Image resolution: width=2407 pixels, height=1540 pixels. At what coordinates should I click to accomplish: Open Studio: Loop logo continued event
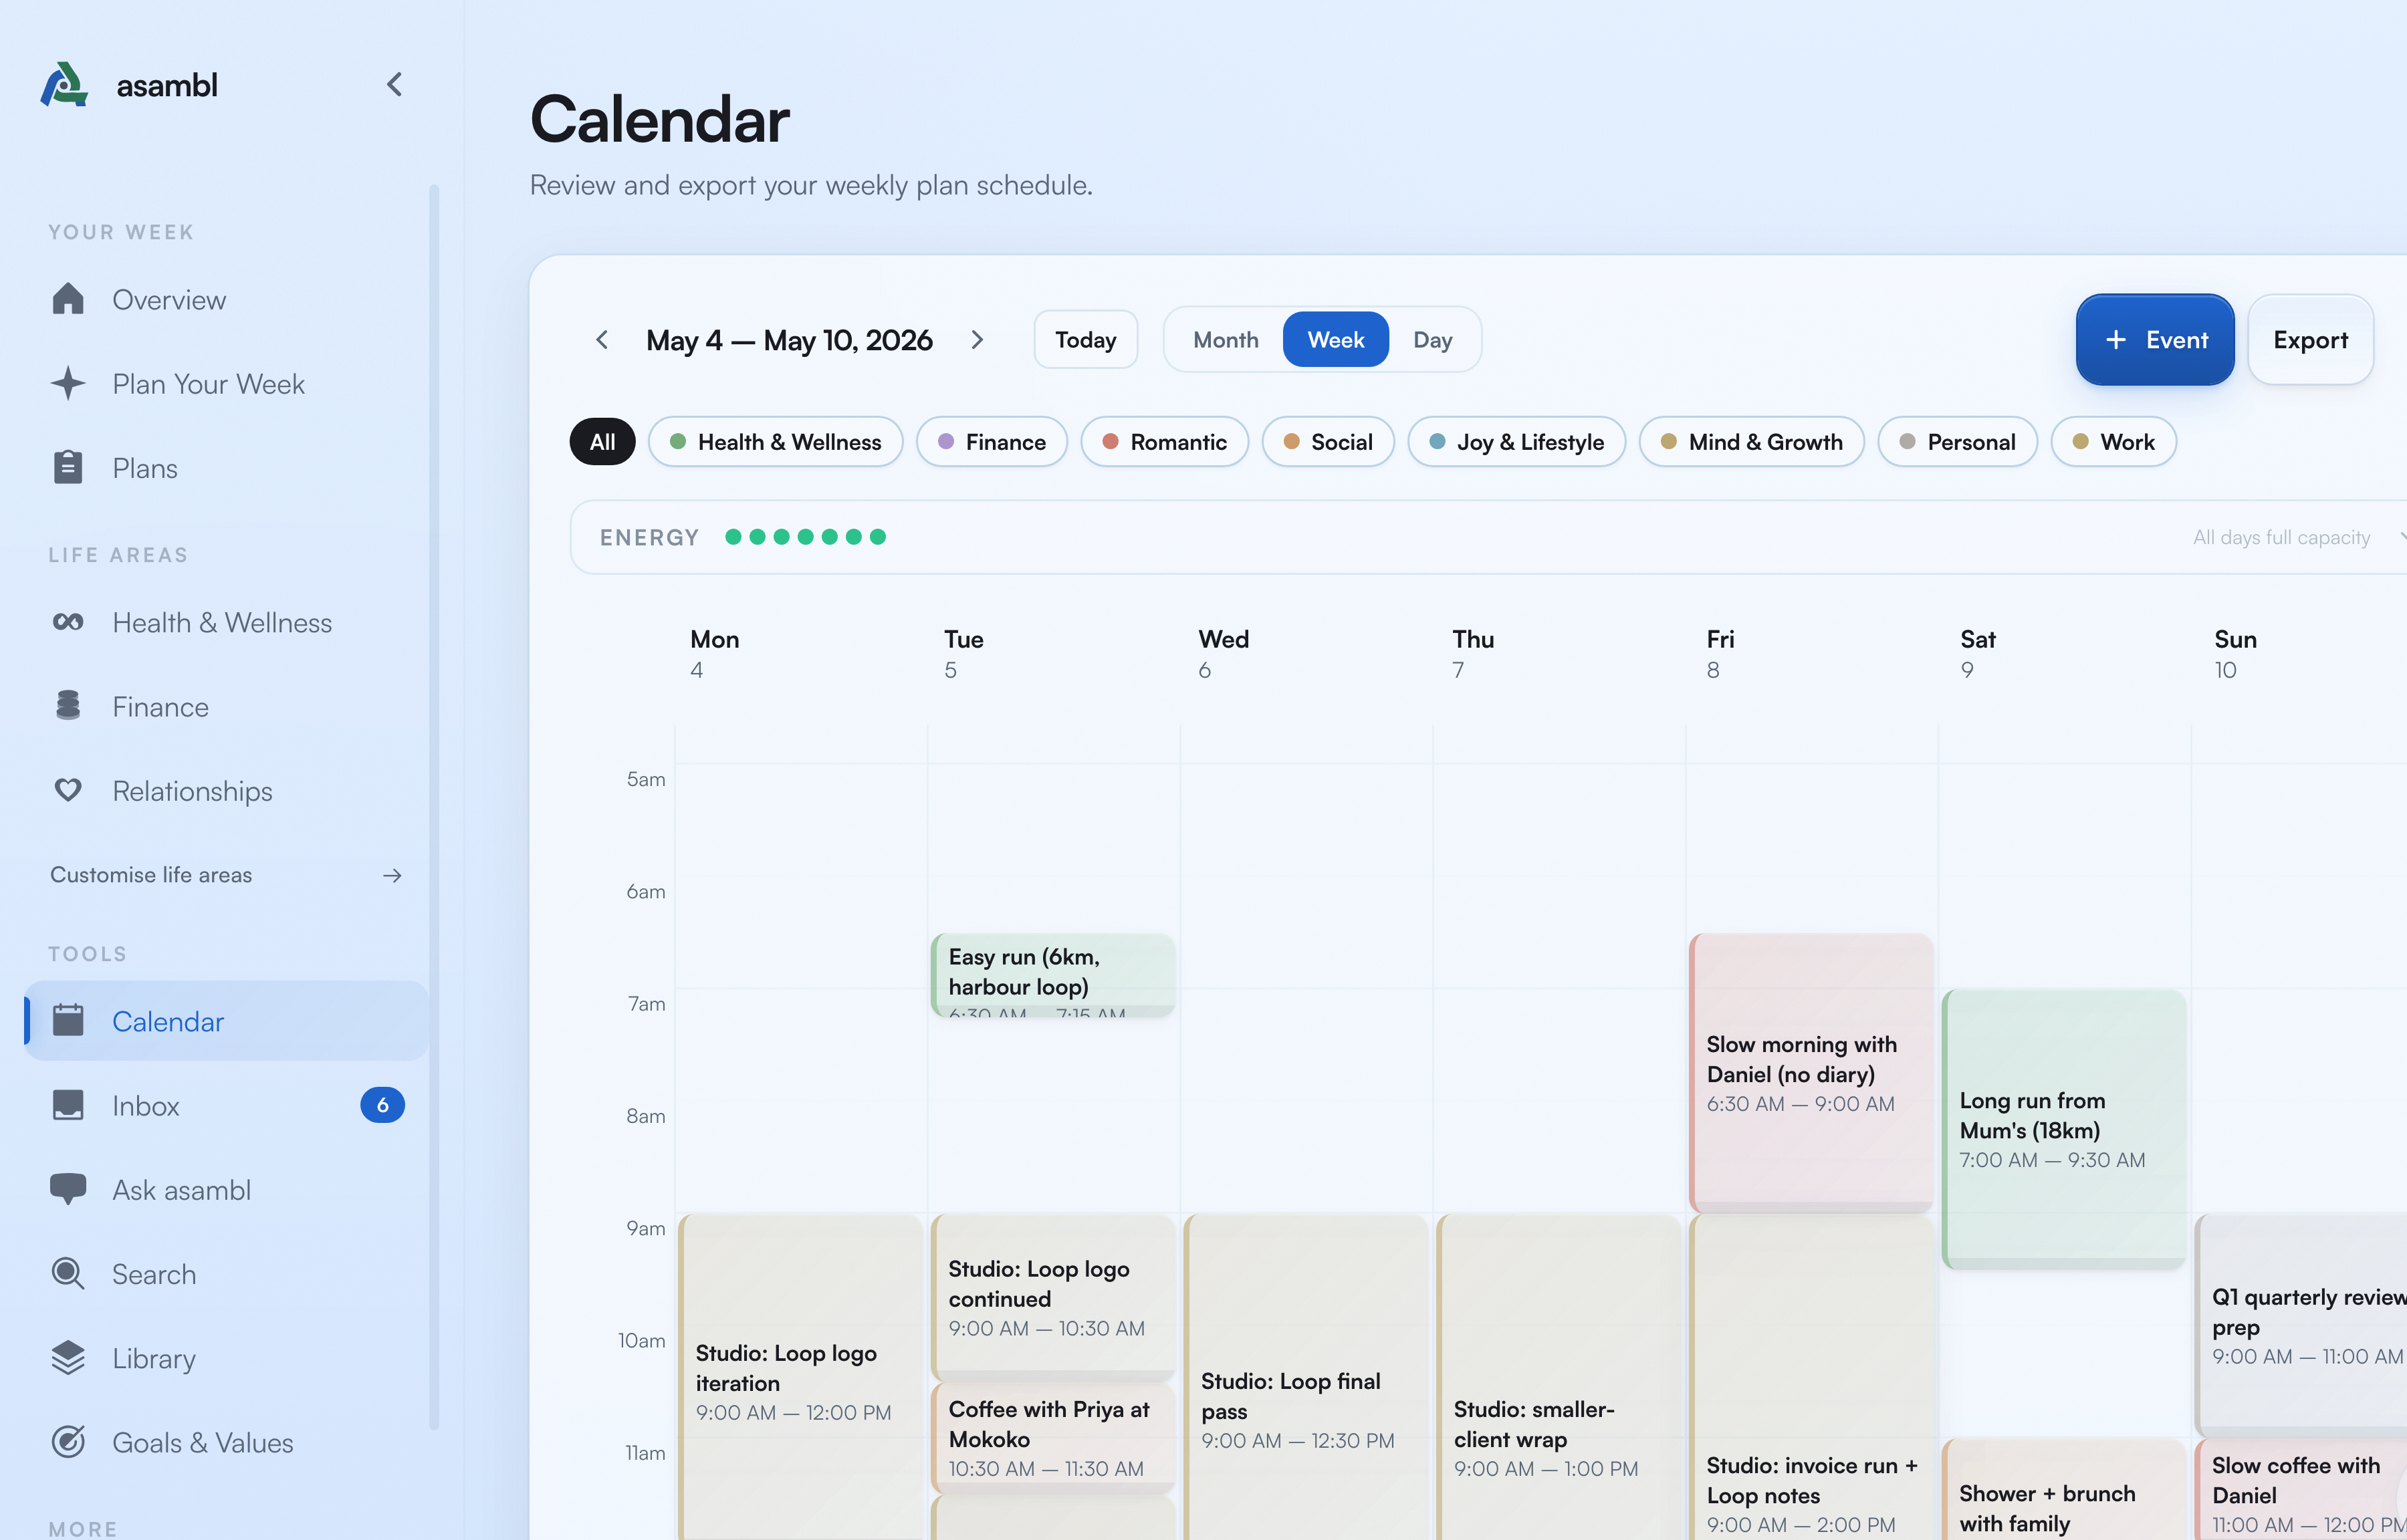(1053, 1297)
